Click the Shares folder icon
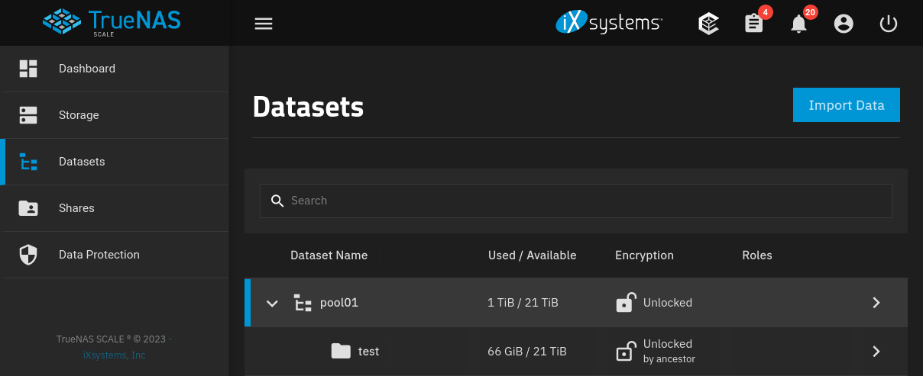The width and height of the screenshot is (923, 376). click(x=28, y=208)
